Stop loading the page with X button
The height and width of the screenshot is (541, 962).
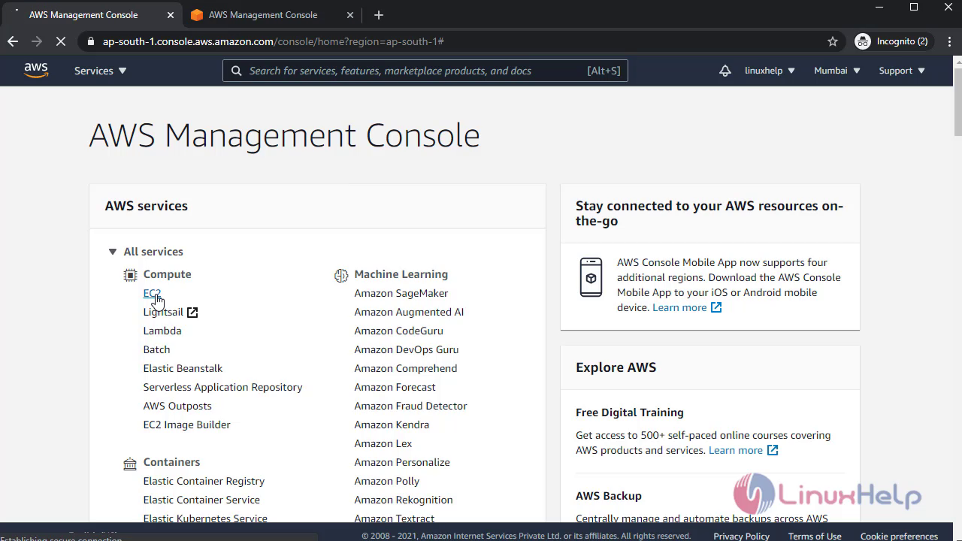(x=61, y=41)
